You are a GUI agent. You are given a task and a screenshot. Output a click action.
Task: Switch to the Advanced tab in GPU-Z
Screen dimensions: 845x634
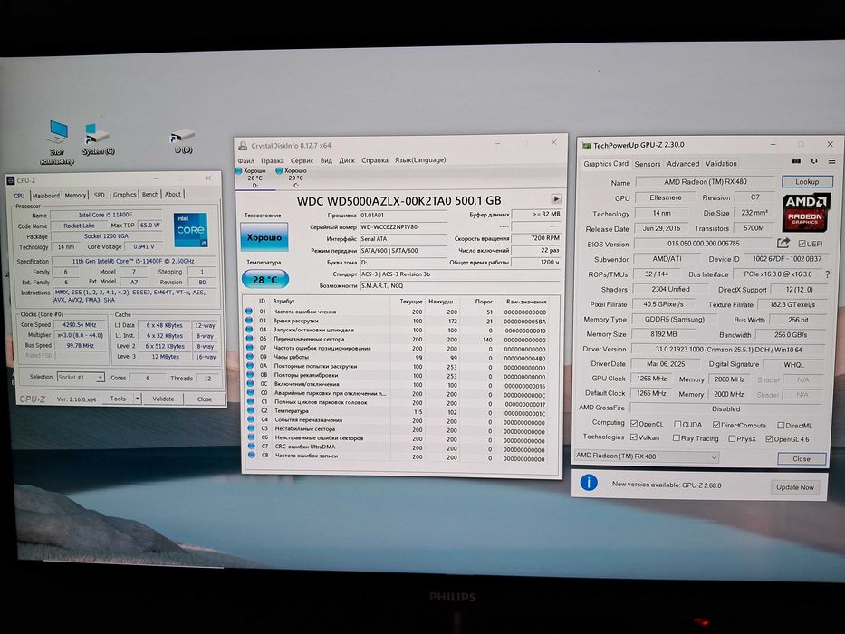[x=683, y=164]
